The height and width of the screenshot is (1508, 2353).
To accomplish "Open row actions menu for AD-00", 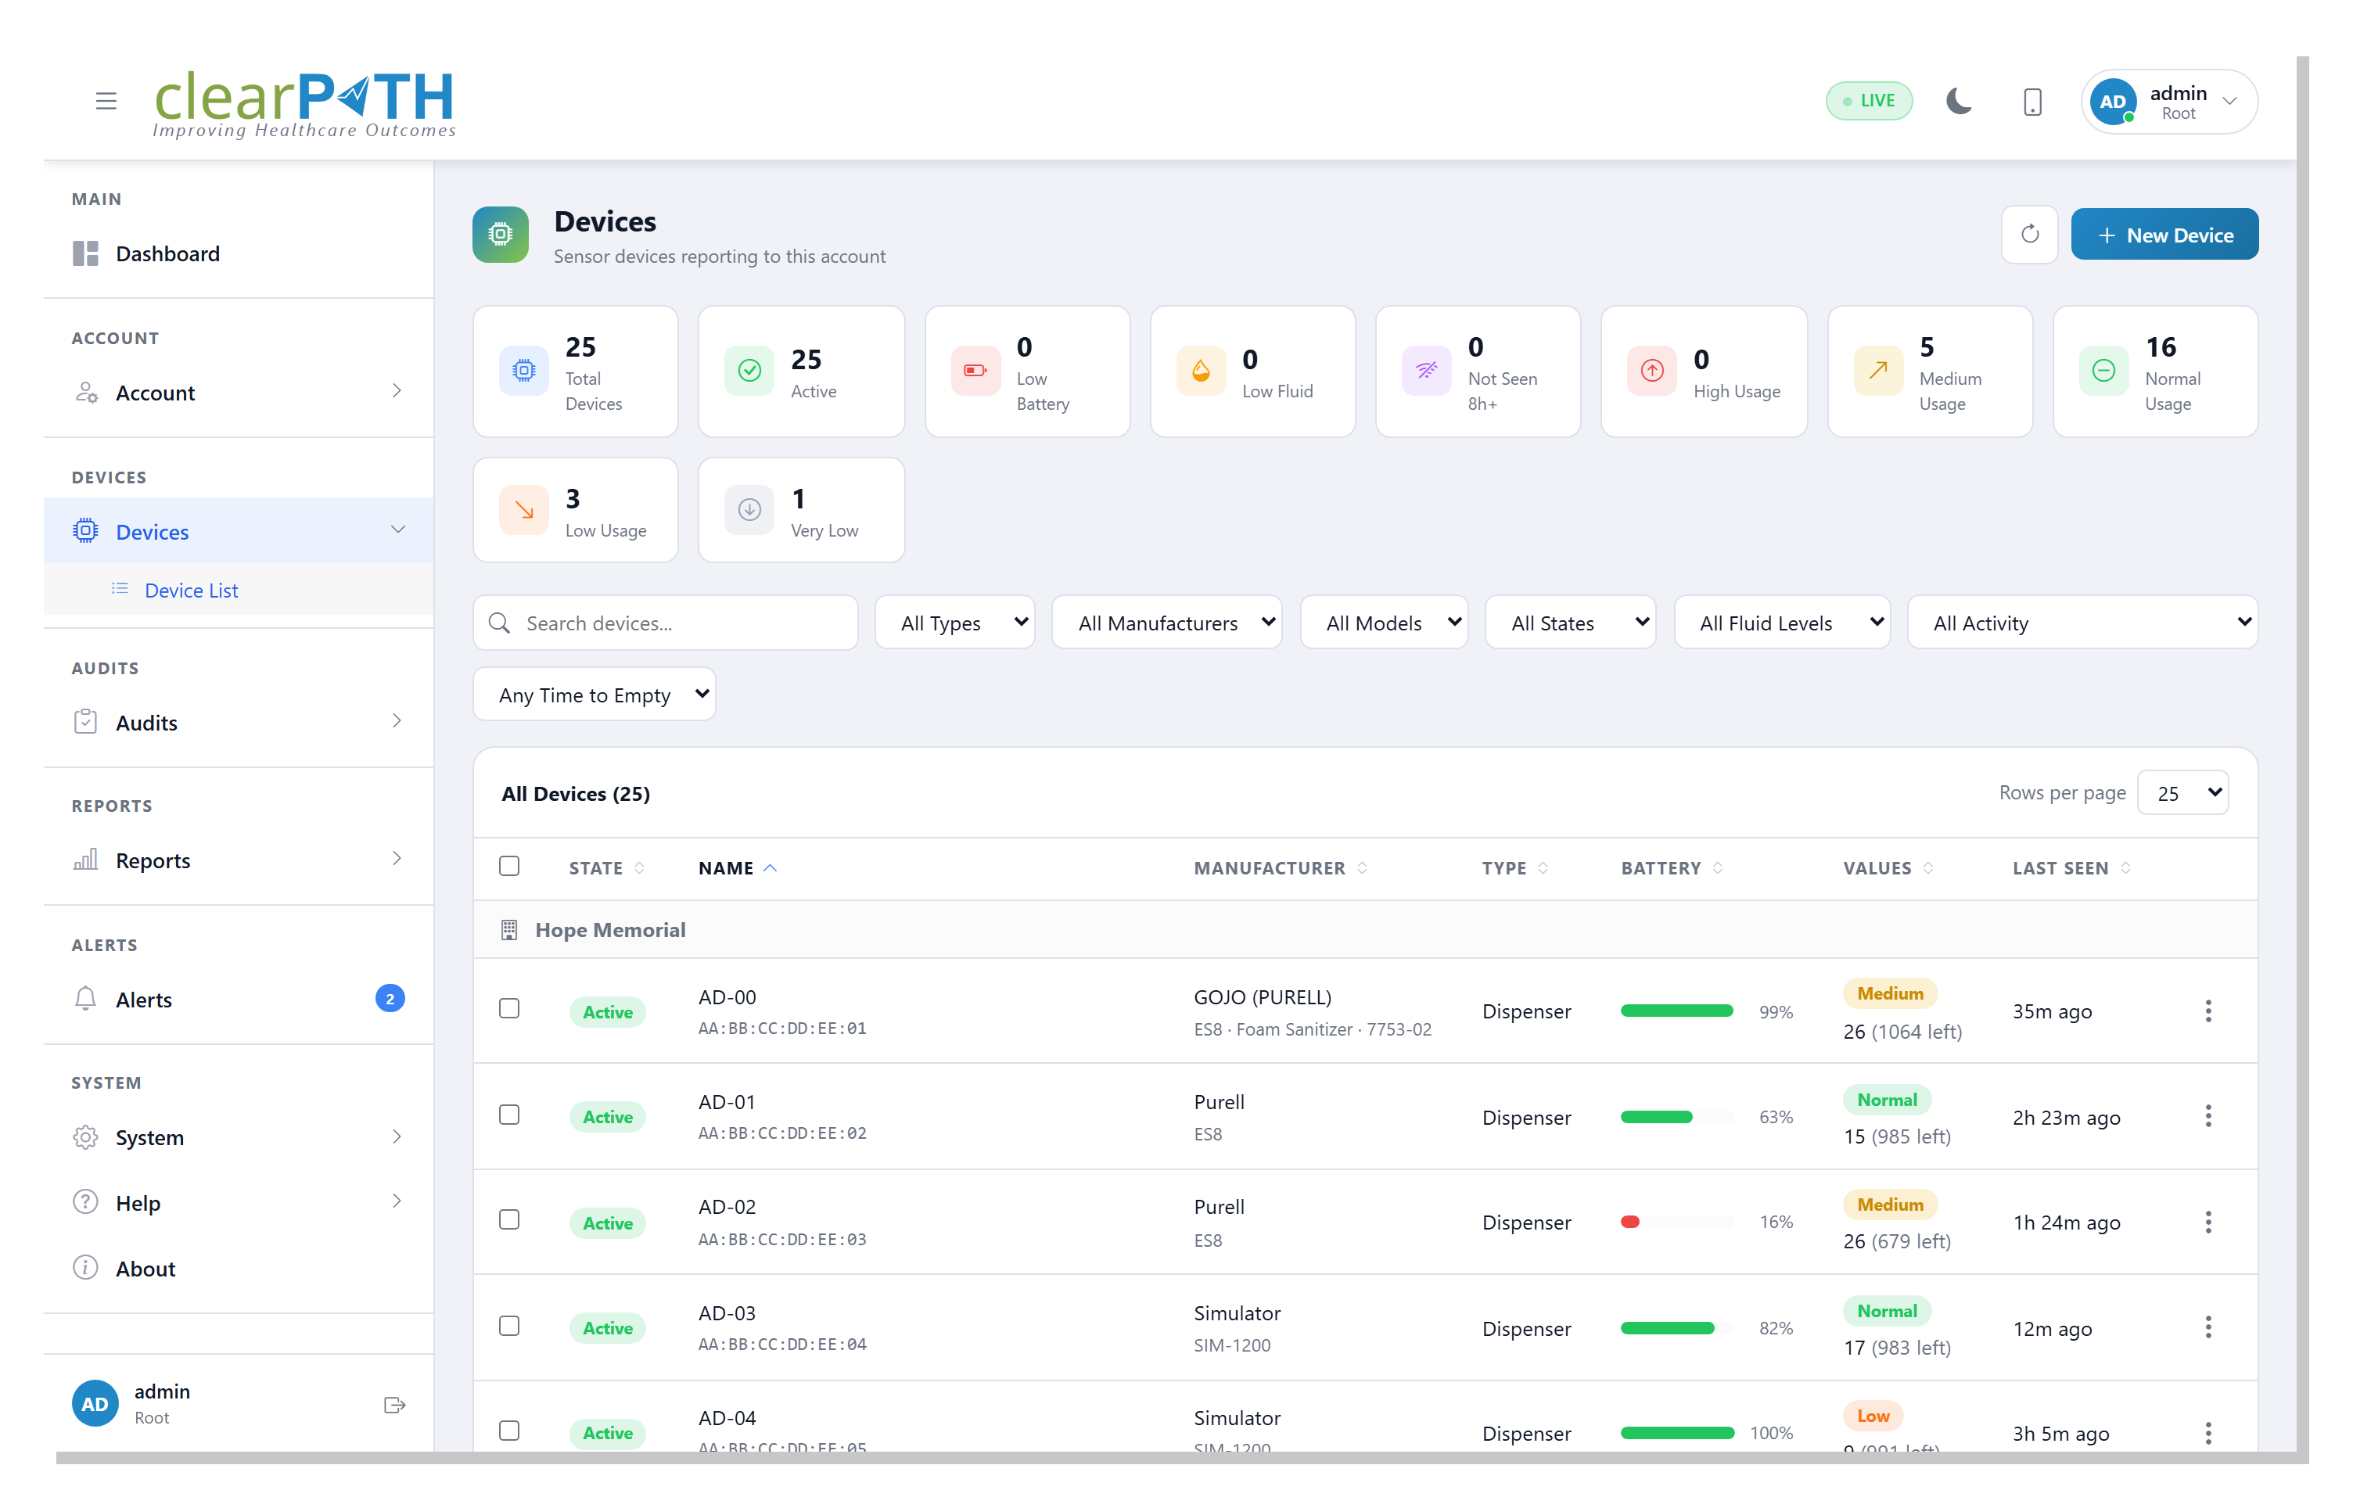I will click(2207, 1011).
